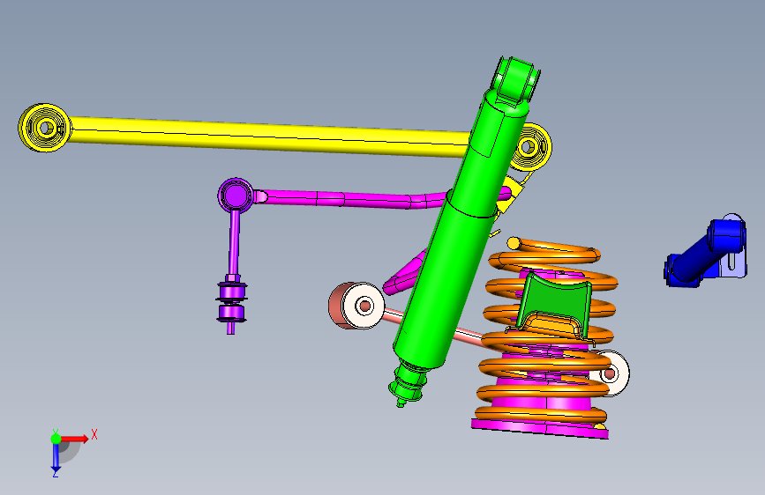
Task: Click the 'Z' axis label
Action: [x=55, y=473]
